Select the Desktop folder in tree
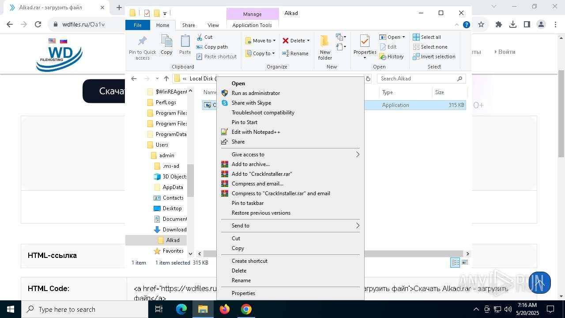565x318 pixels. click(x=172, y=208)
